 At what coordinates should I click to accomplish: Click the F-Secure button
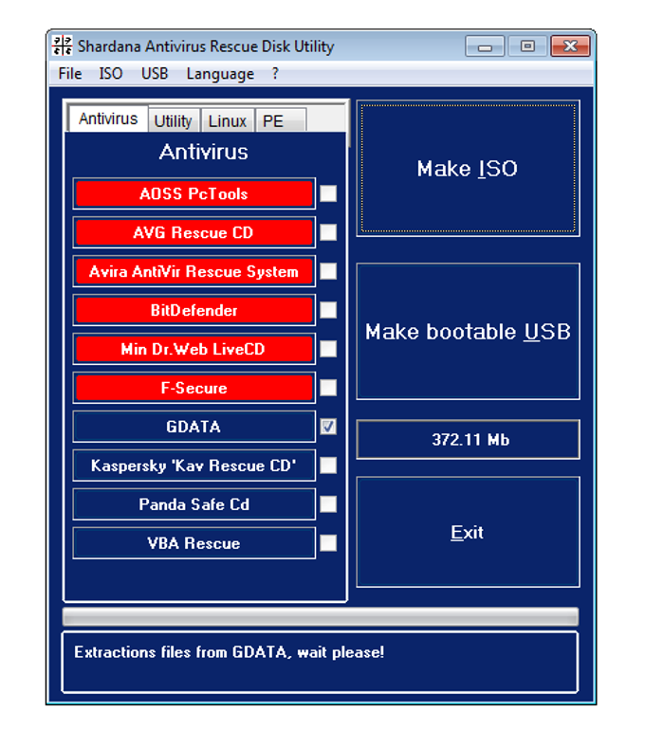pyautogui.click(x=193, y=388)
